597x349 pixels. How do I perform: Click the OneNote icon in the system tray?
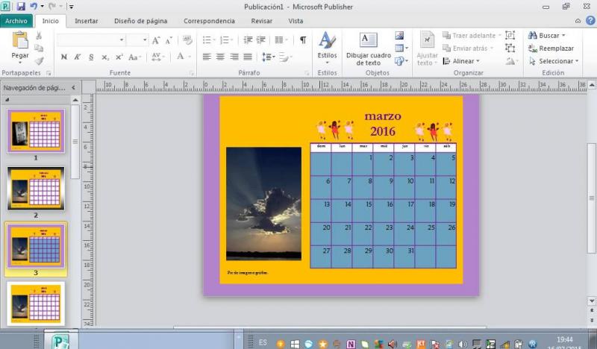[351, 344]
